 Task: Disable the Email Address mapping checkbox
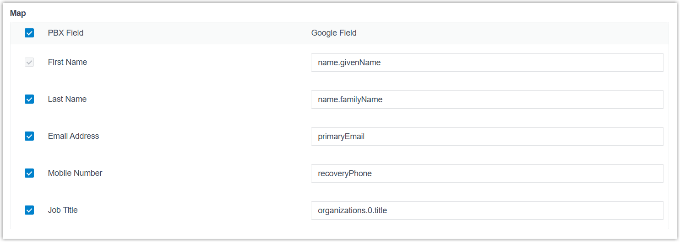tap(29, 136)
